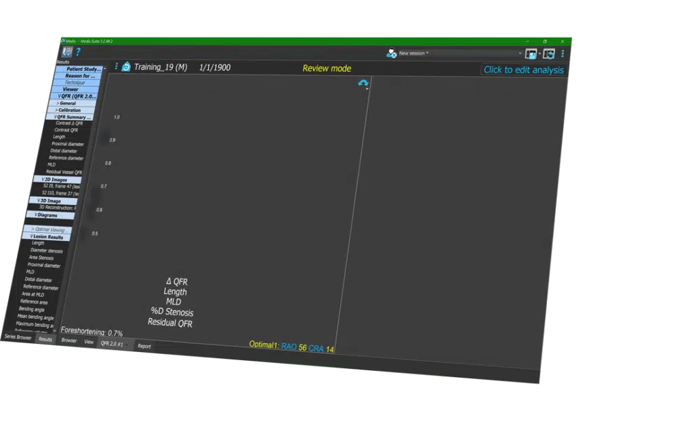The width and height of the screenshot is (694, 421).
Task: Expand the General section in results
Action: tap(67, 103)
